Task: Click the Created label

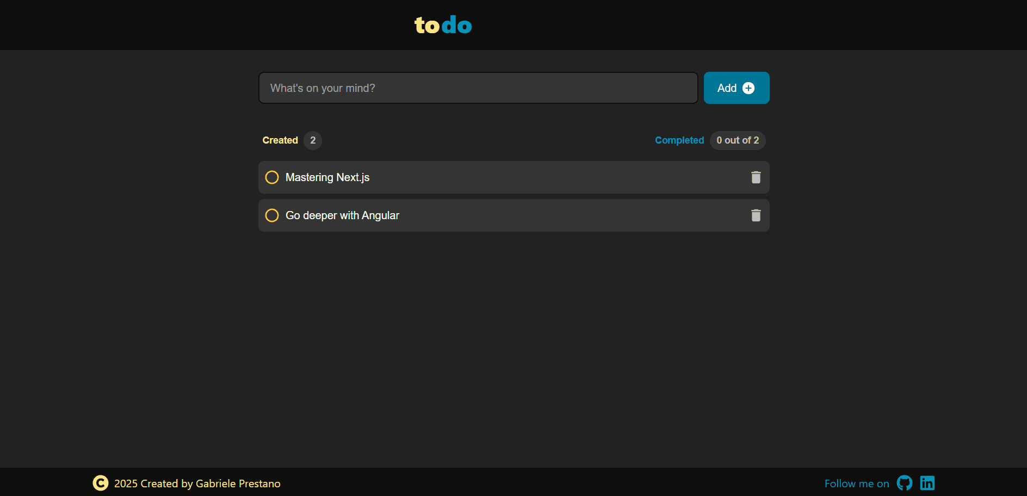Action: 280,140
